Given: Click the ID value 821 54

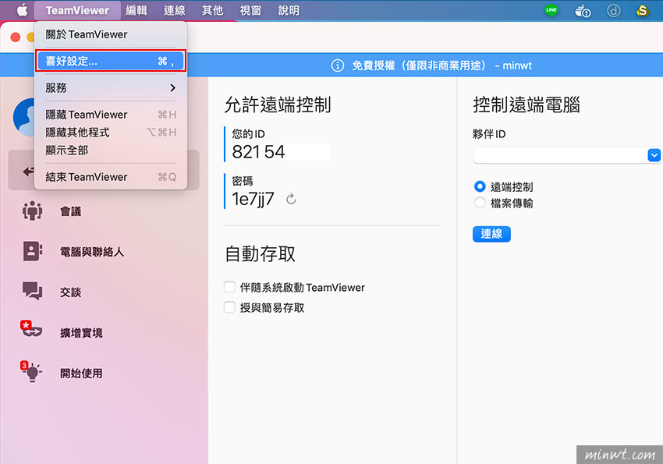Looking at the screenshot, I should pyautogui.click(x=258, y=152).
